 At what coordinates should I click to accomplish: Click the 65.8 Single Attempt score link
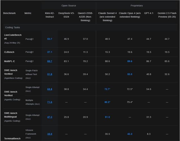click(x=50, y=89)
